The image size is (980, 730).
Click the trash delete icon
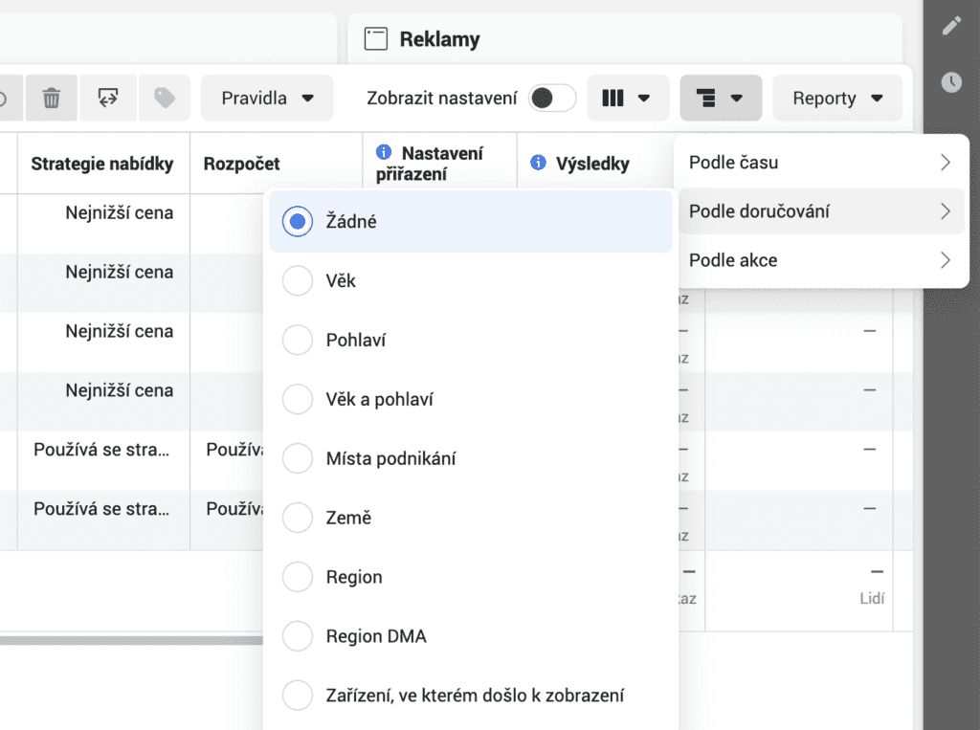pos(52,98)
